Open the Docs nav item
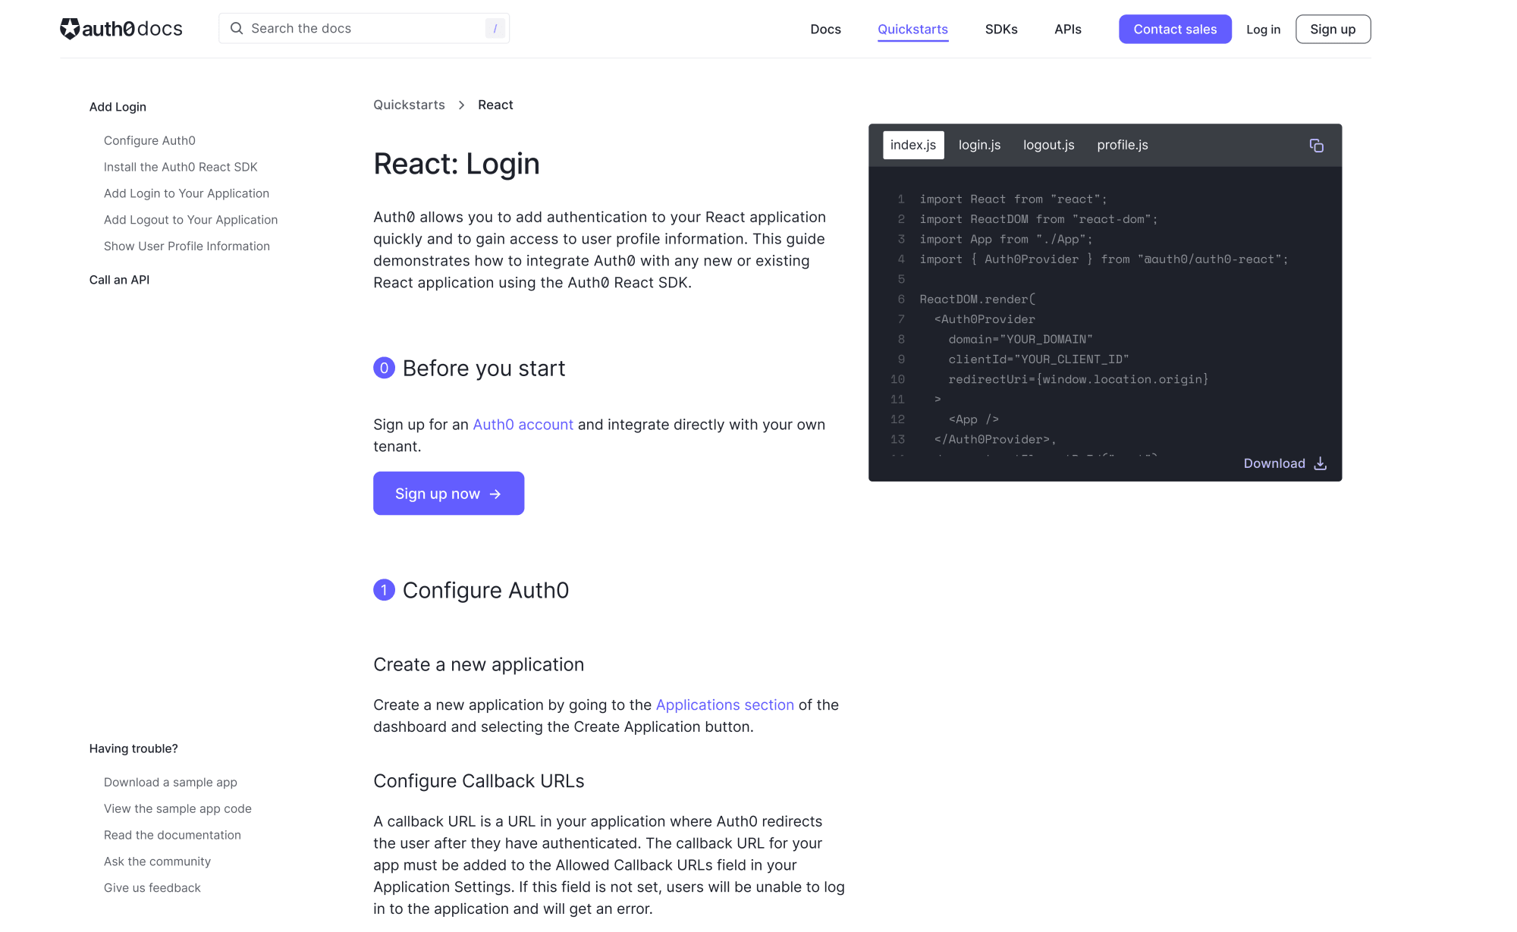Viewport: 1517px width, 932px height. [x=825, y=30]
